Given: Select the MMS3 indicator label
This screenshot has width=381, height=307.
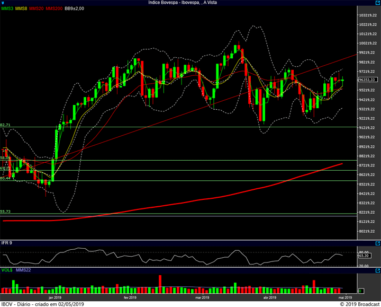Looking at the screenshot, I should 7,9.
